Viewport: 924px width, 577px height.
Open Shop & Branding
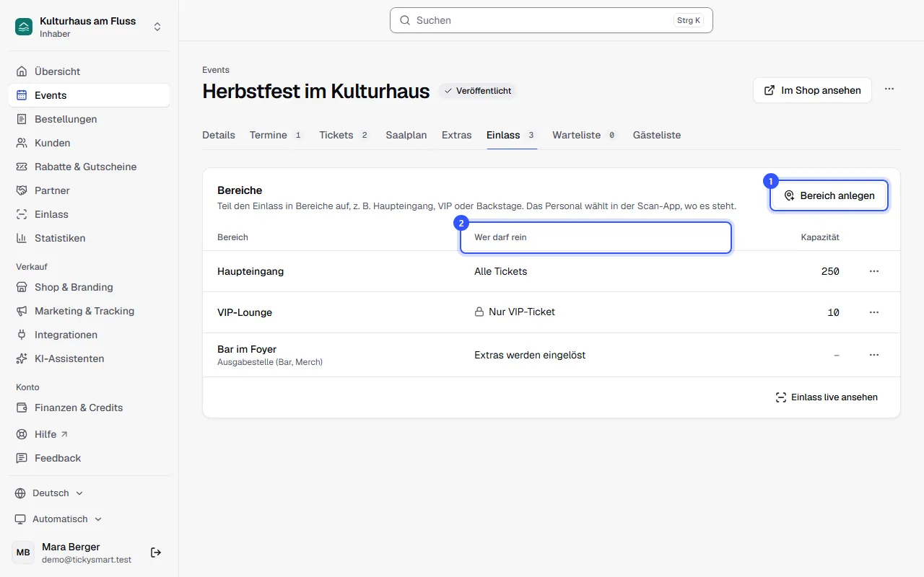tap(90, 287)
